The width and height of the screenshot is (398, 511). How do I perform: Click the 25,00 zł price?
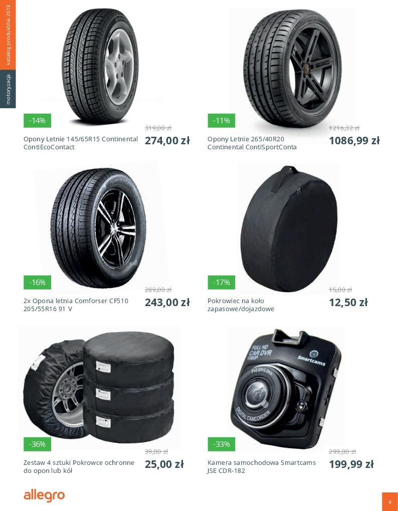coord(164,464)
